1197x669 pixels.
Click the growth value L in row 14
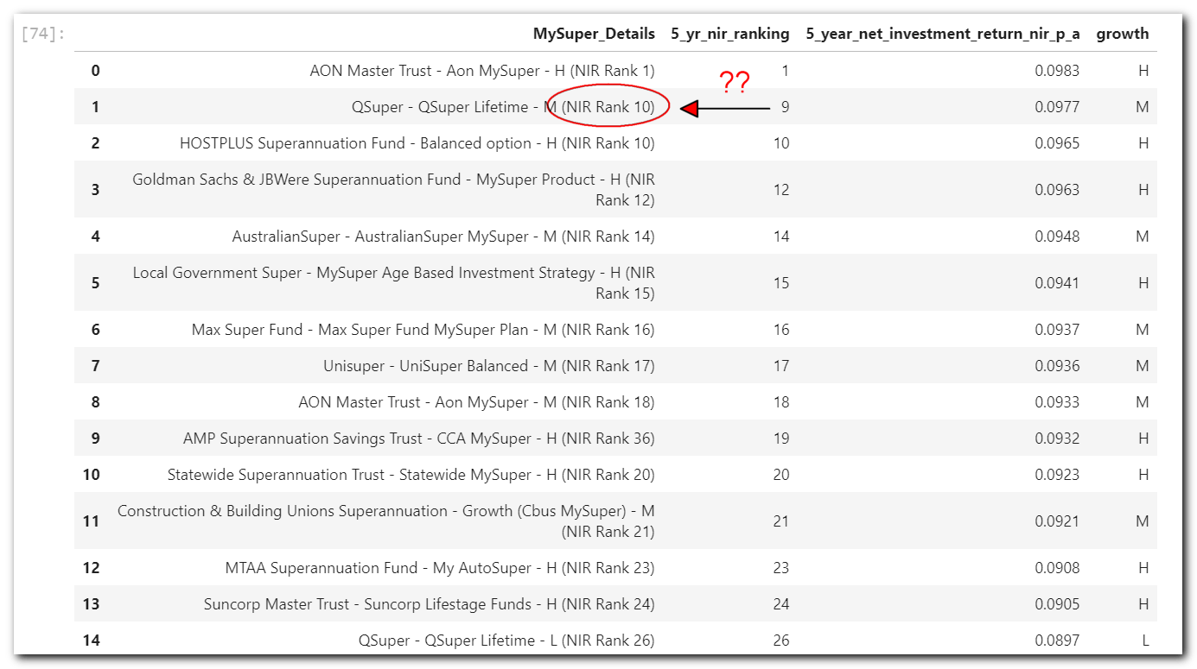tap(1143, 641)
